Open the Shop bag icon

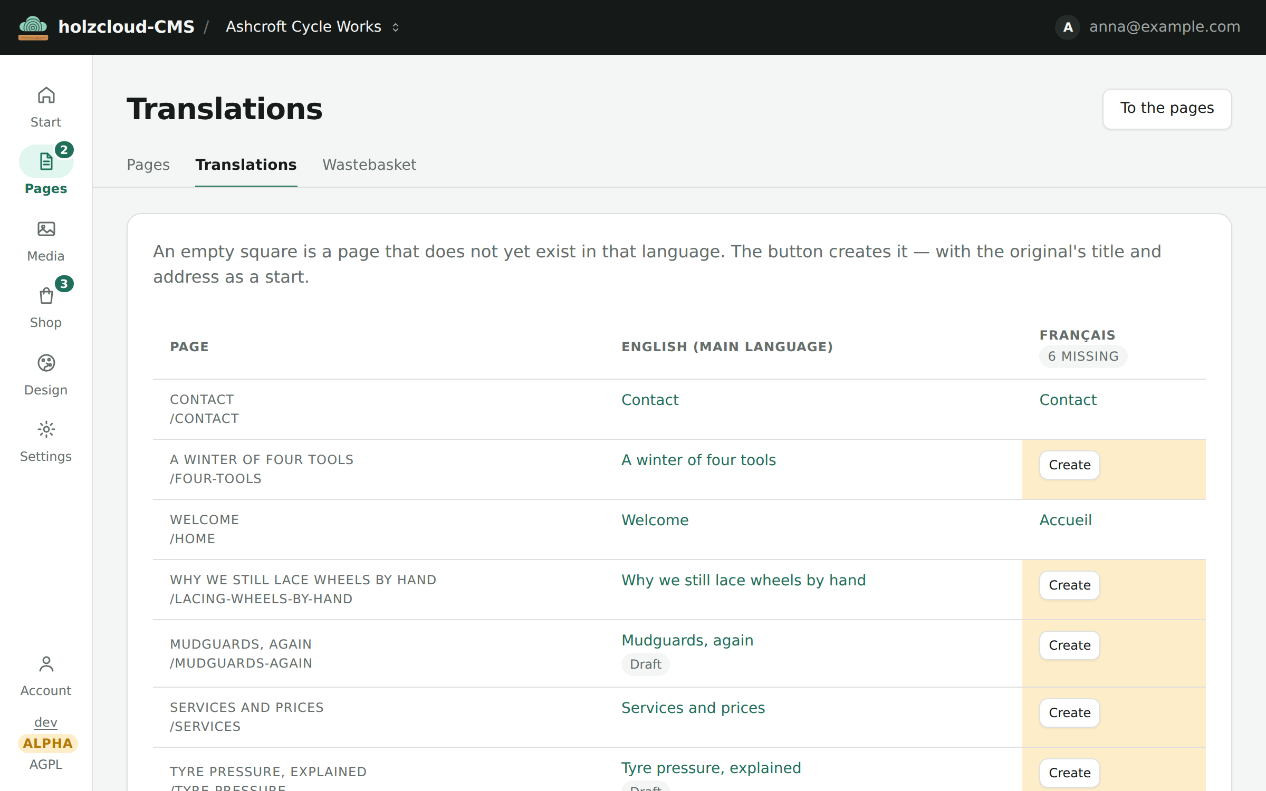46,296
